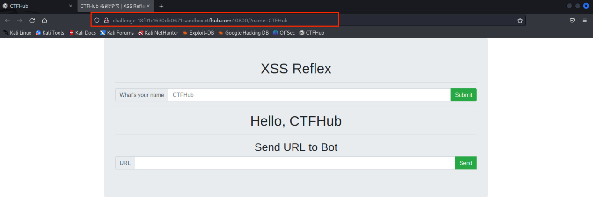Click the What's your name label
Image resolution: width=593 pixels, height=203 pixels.
coord(142,95)
